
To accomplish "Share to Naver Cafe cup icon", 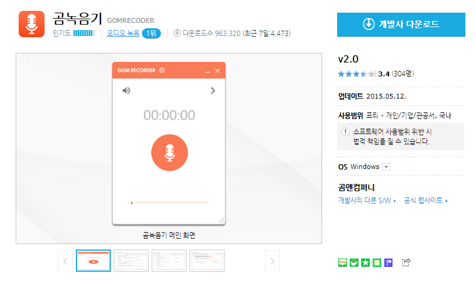I will [354, 262].
